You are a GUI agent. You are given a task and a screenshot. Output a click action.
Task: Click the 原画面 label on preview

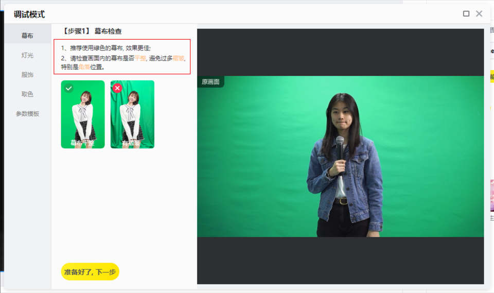(210, 82)
